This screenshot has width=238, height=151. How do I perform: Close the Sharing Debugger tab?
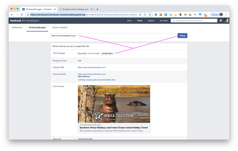coord(55,9)
